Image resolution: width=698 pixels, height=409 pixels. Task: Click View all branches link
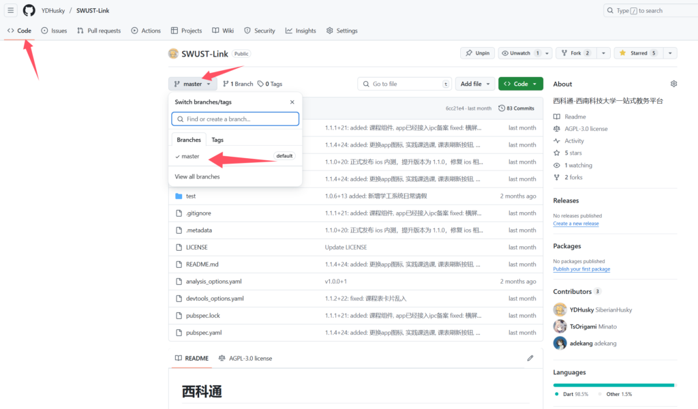pyautogui.click(x=197, y=177)
